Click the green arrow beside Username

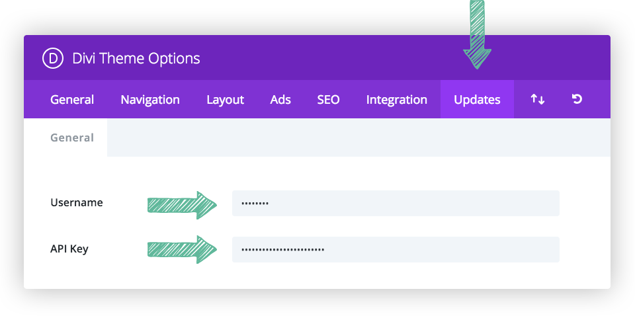pyautogui.click(x=182, y=204)
